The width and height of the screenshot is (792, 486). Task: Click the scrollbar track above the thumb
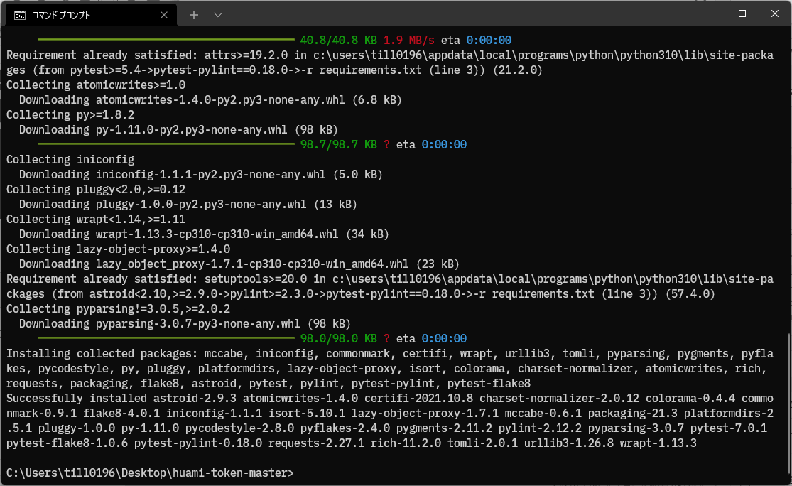(x=788, y=178)
